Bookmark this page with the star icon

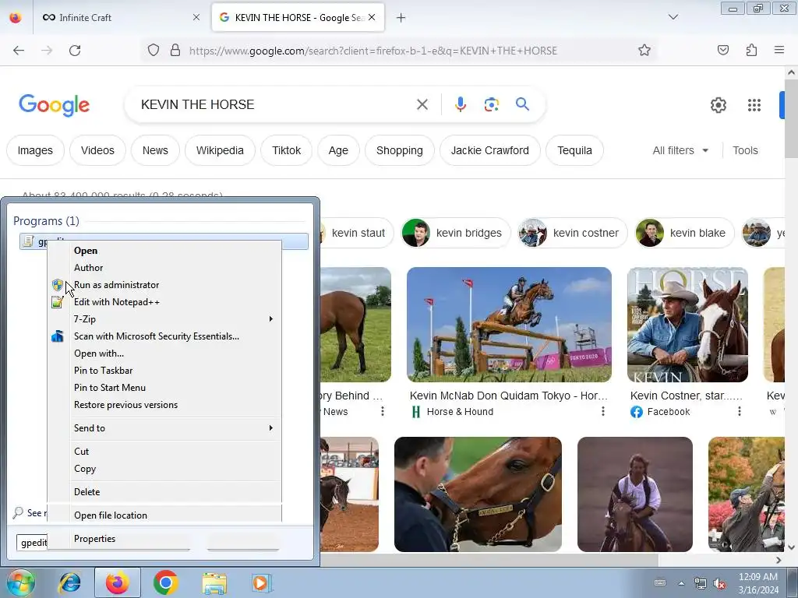pyautogui.click(x=644, y=51)
